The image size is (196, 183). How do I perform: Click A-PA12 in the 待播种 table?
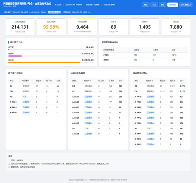76,134
